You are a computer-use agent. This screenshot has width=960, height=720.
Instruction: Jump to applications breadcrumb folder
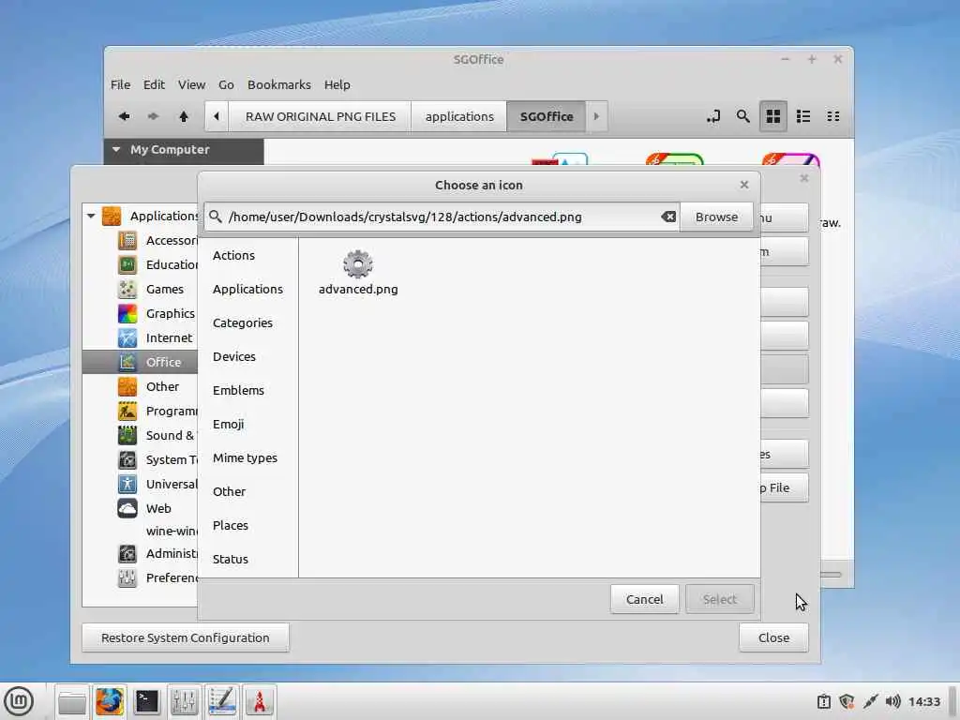coord(459,116)
